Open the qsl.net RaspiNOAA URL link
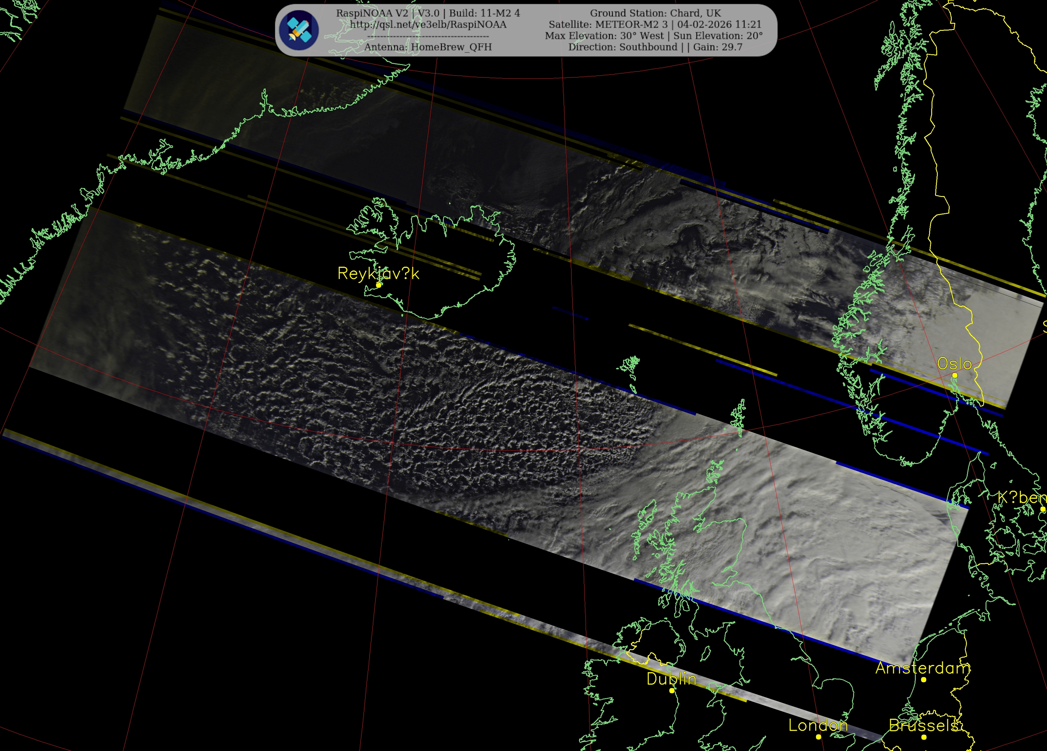 coord(428,24)
